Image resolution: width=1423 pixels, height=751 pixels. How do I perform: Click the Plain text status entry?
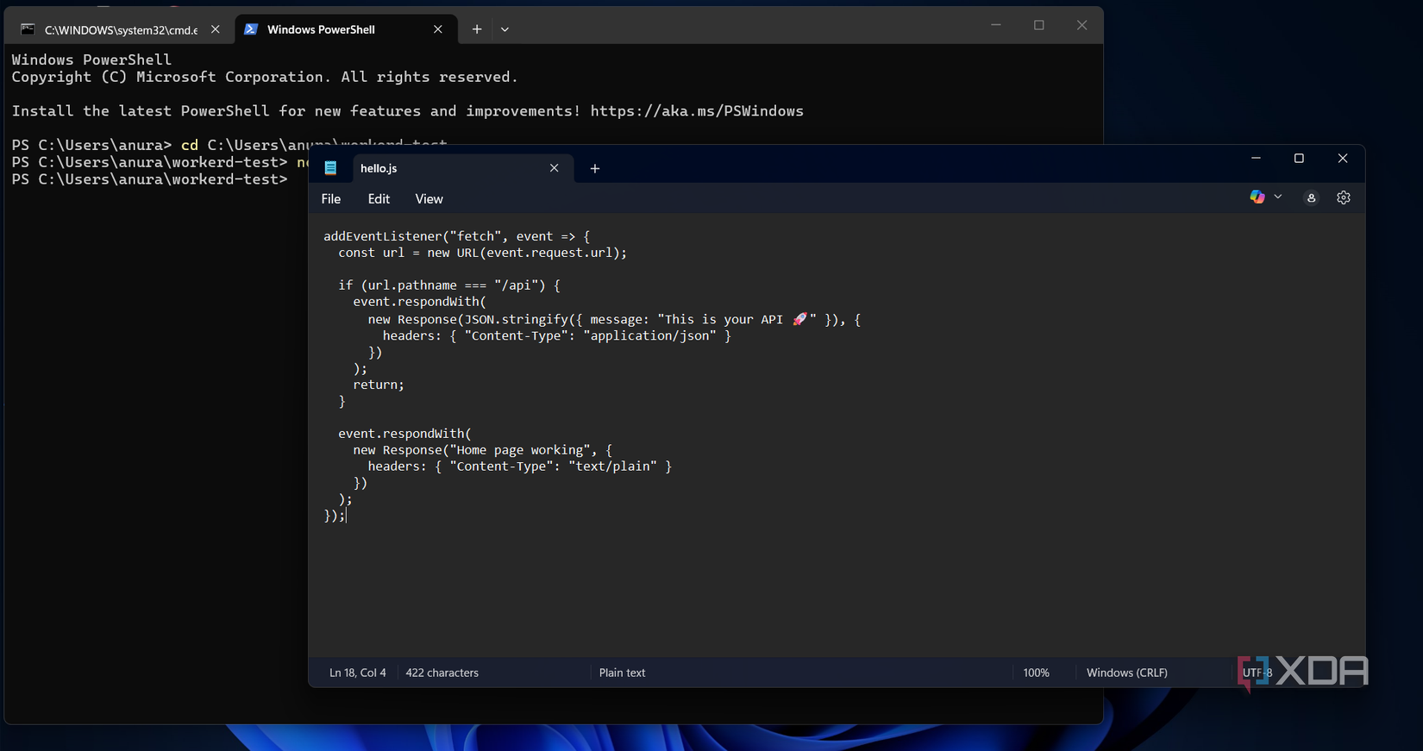622,673
